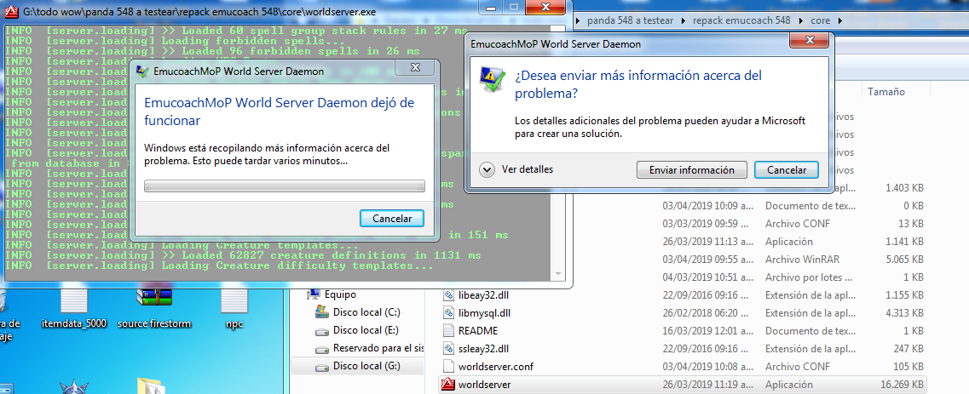Click the file name 'libeay32.dll'

tap(484, 294)
